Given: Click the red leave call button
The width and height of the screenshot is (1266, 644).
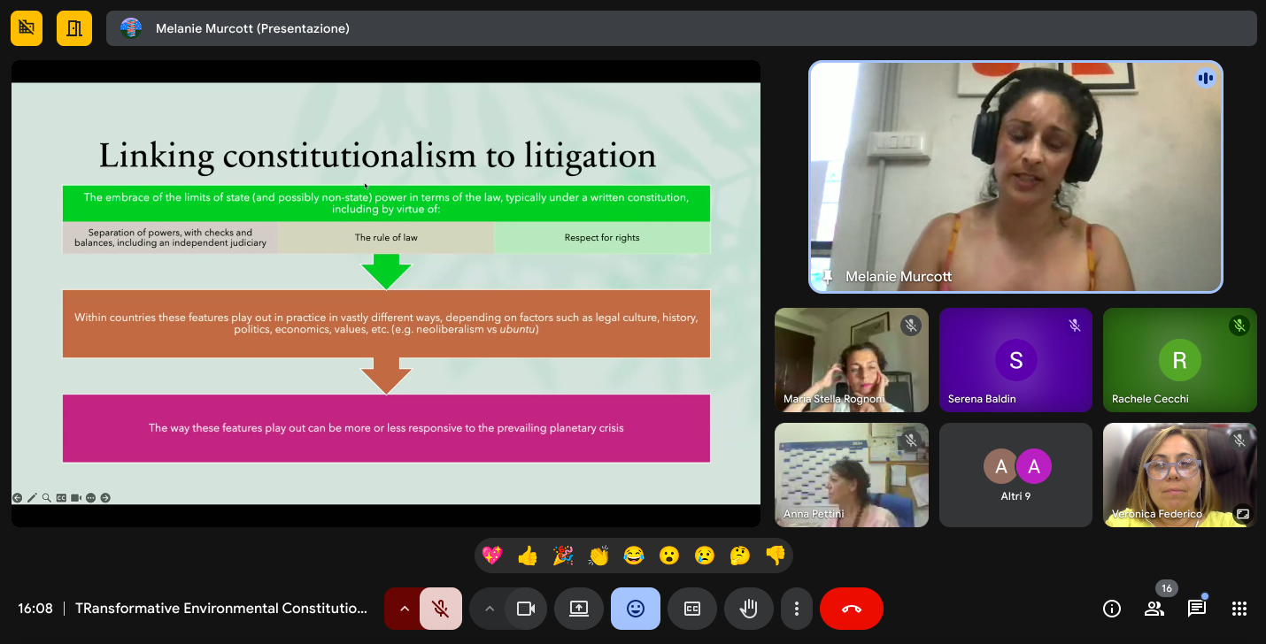Looking at the screenshot, I should (851, 609).
